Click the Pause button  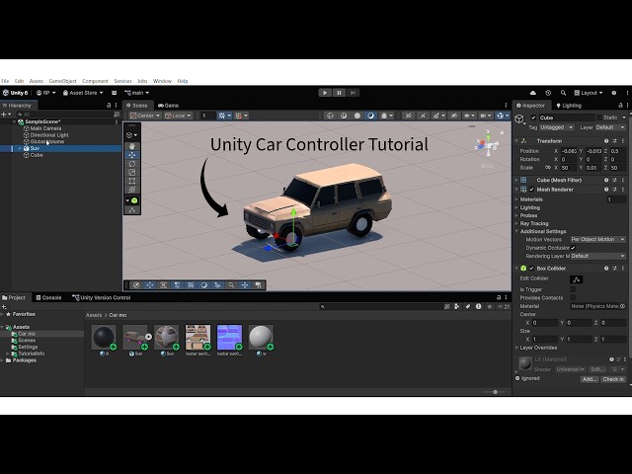coord(339,93)
